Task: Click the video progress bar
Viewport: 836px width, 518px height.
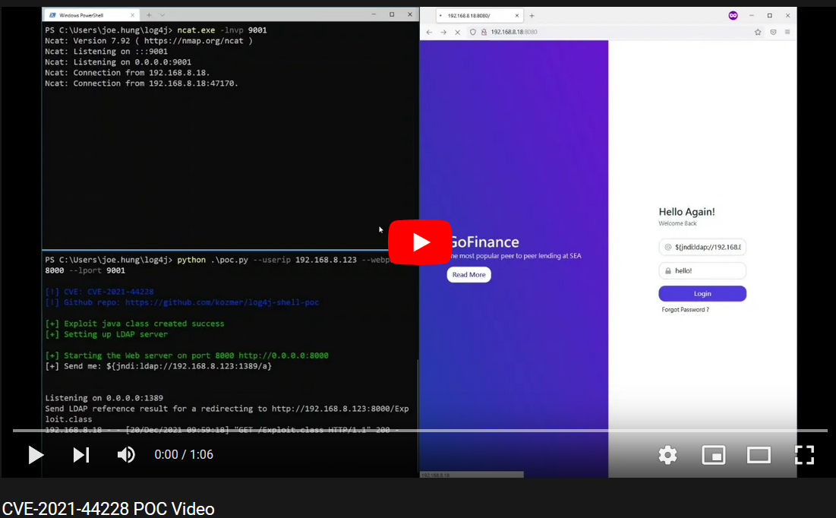Action: coord(420,431)
